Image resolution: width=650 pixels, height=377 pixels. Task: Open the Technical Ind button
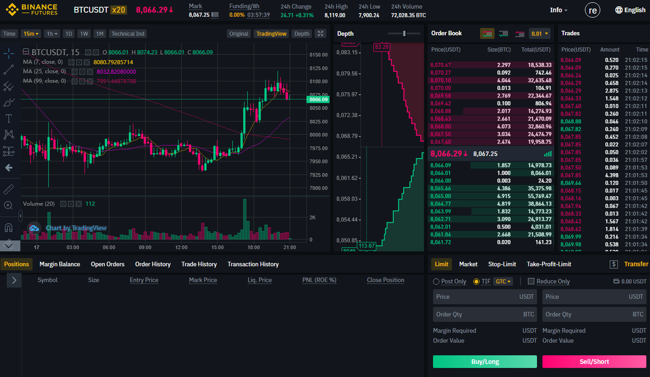click(128, 34)
